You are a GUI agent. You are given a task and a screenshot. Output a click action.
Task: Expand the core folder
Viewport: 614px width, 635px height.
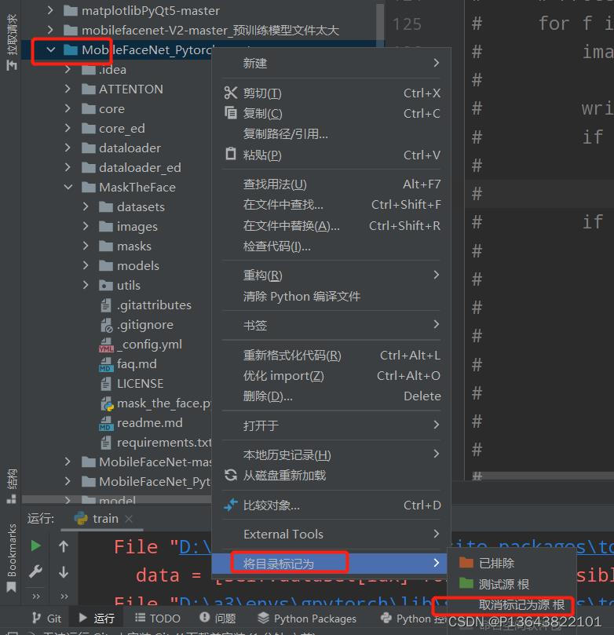[68, 108]
